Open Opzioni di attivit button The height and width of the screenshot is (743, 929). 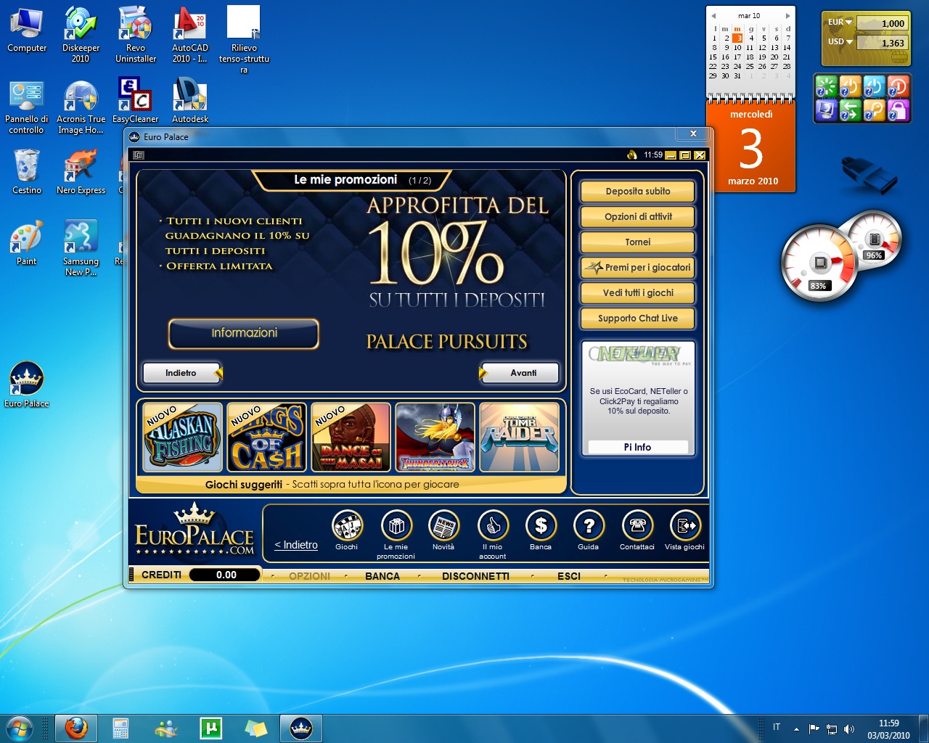pos(638,217)
